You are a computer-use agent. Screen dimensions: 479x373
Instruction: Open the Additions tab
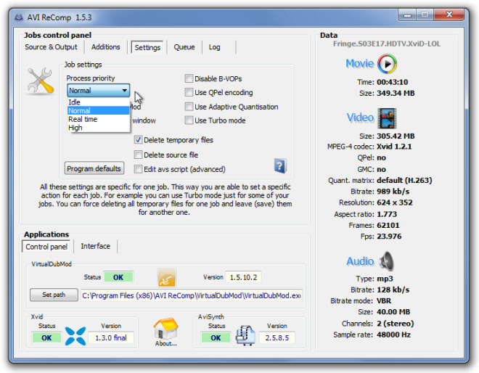click(x=106, y=47)
